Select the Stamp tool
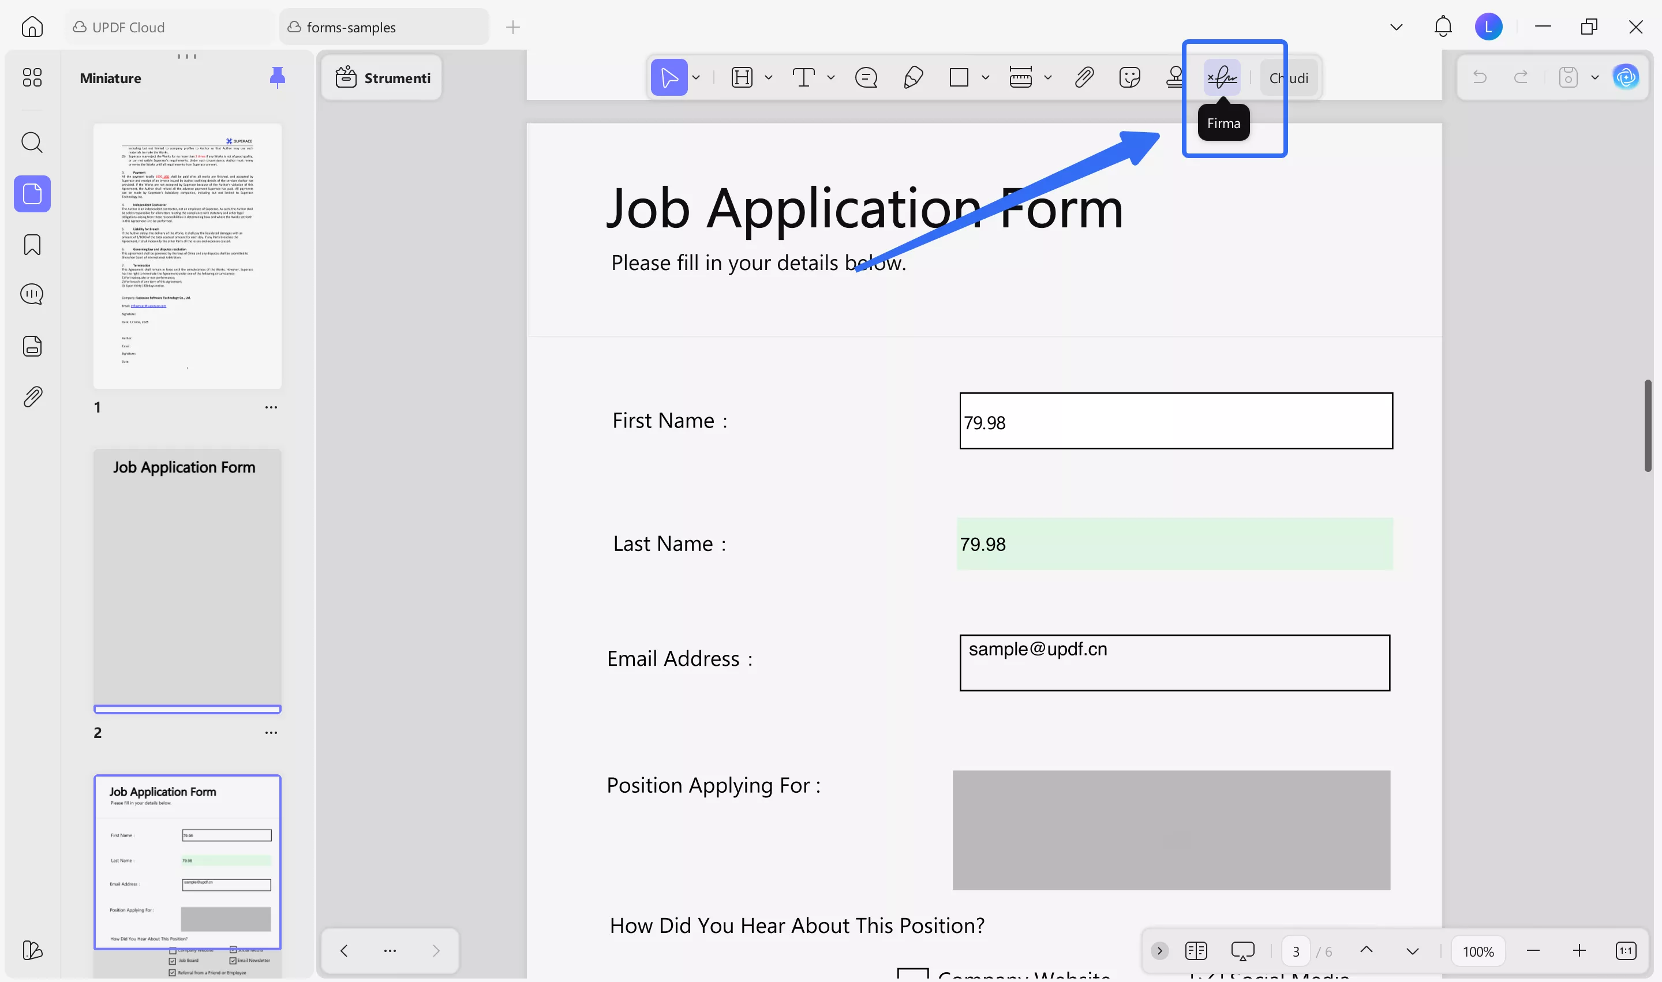 1176,77
